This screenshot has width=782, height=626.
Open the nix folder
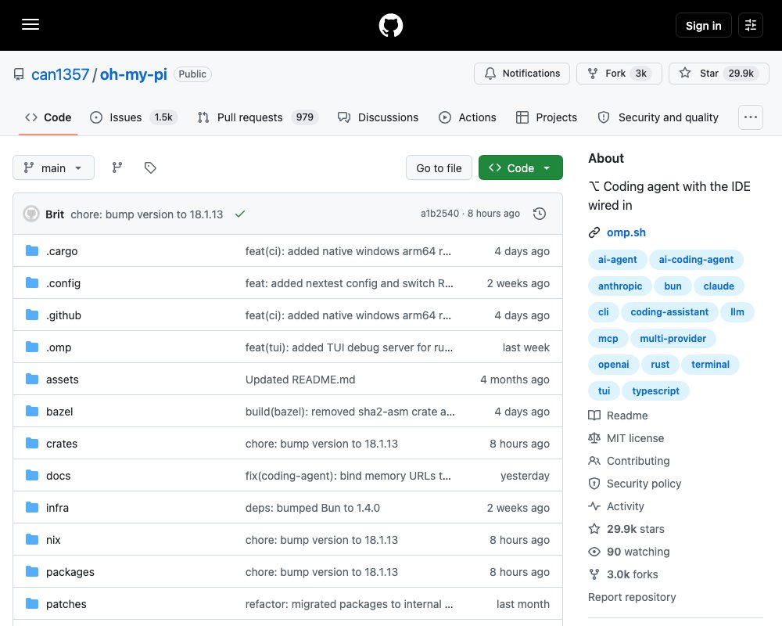pos(53,540)
